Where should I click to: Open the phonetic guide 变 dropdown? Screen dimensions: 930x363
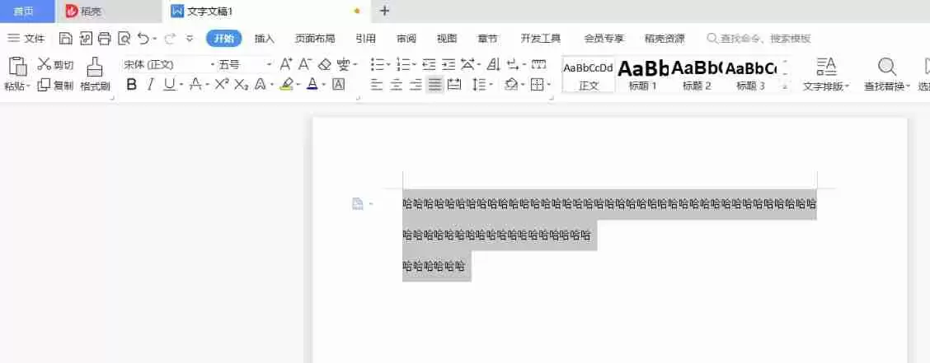click(355, 64)
